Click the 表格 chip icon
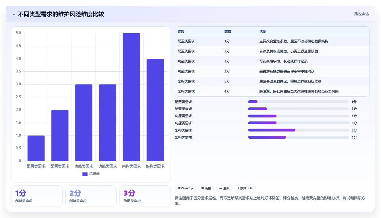This screenshot has height=218, width=381. [203, 188]
